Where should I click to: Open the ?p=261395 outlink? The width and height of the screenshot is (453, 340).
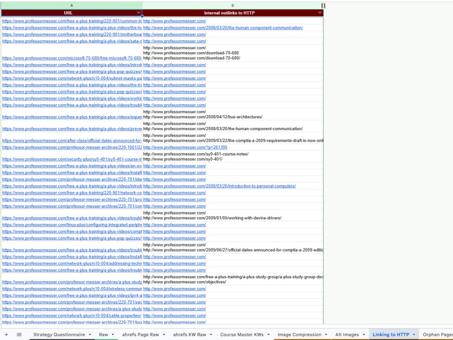(185, 147)
